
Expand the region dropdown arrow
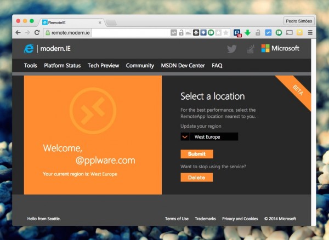185,137
